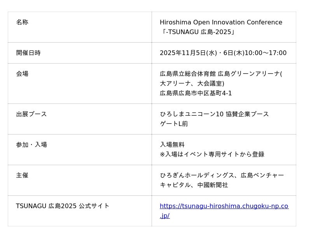Click the 大アリーナ、大会議室 text line
Screen dimensions: 311x238
tap(192, 83)
